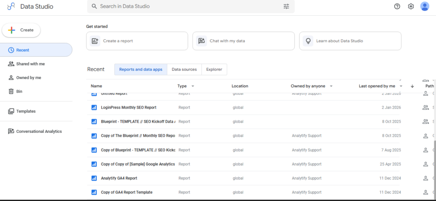
Task: Select Recent in the sidebar
Action: [x=36, y=50]
